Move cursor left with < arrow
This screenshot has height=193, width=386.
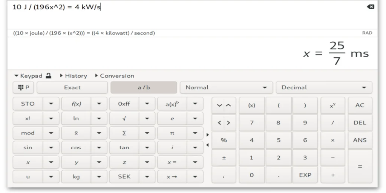(x=219, y=123)
